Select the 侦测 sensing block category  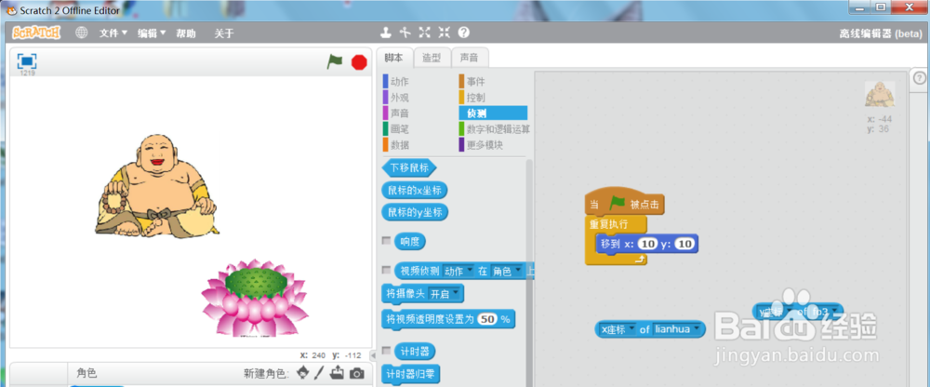[x=494, y=113]
